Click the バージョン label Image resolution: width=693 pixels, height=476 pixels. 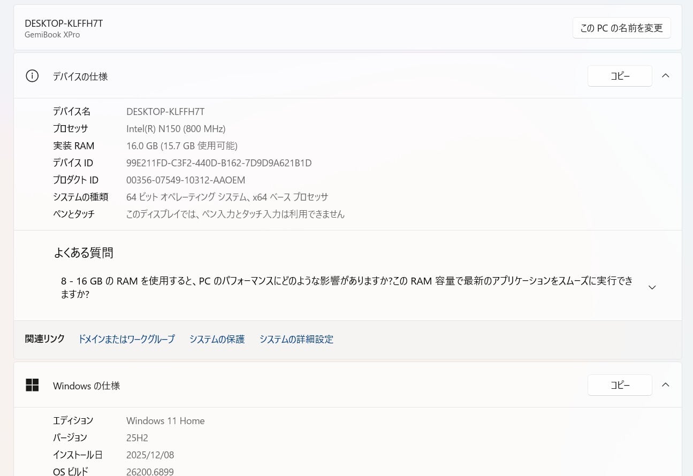point(70,438)
